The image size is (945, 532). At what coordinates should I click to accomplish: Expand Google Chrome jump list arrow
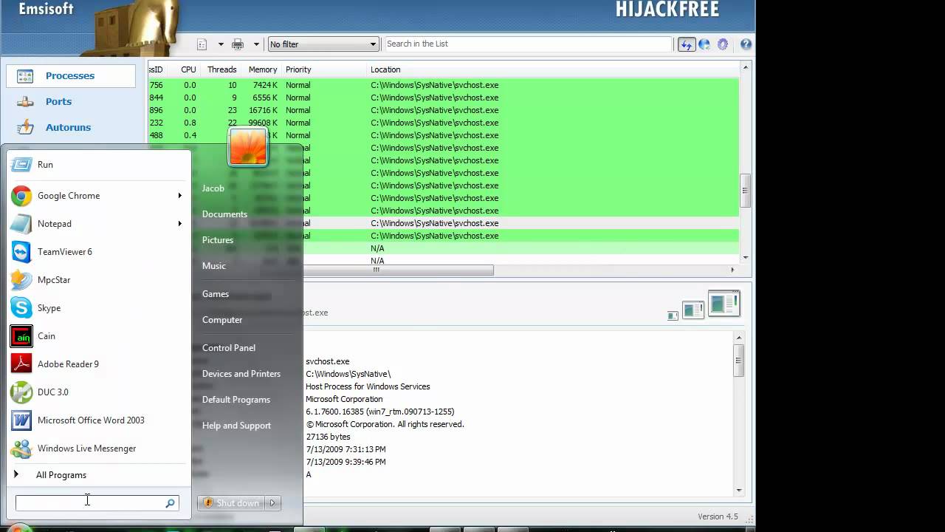pyautogui.click(x=179, y=196)
